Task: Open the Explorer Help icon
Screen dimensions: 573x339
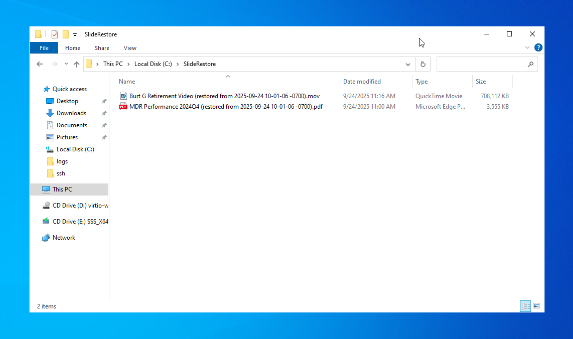Action: coord(538,48)
